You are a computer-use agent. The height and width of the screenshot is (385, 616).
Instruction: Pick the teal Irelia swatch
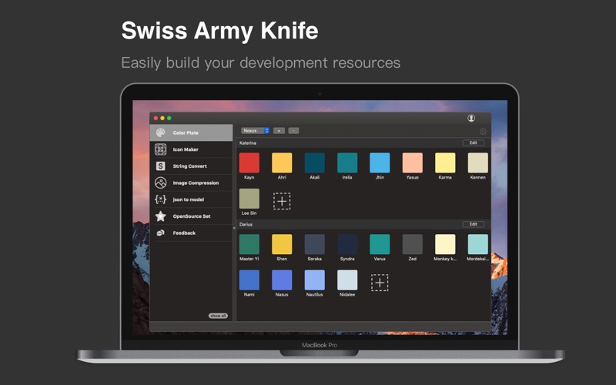coord(347,162)
